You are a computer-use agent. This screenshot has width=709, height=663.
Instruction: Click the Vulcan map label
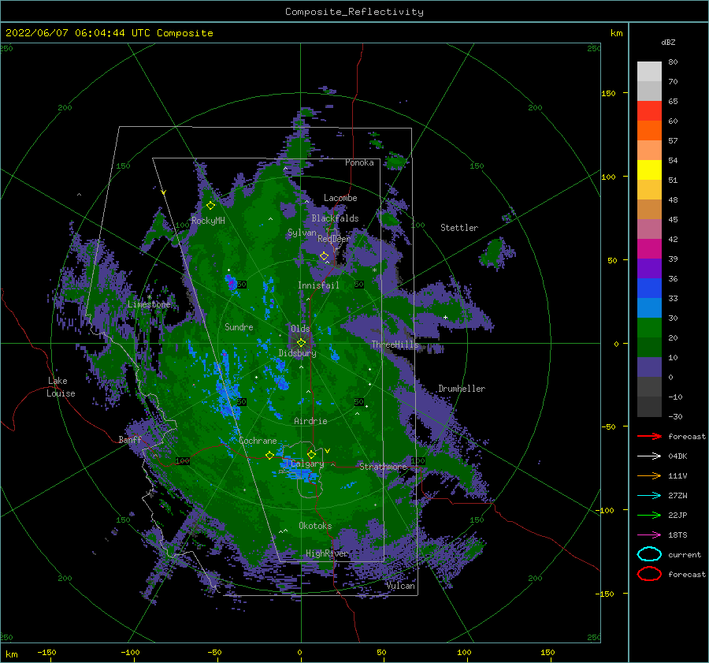(x=400, y=586)
